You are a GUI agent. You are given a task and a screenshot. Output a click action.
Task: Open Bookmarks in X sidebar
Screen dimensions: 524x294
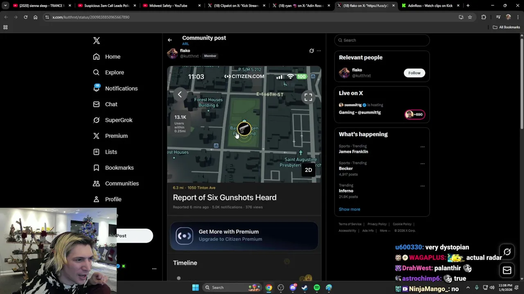[x=113, y=168]
